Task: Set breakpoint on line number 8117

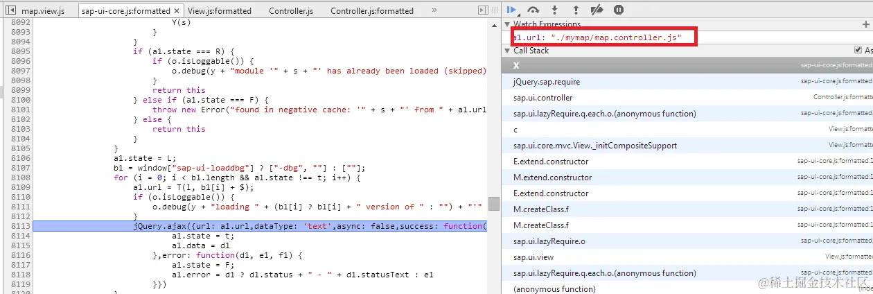Action: [x=20, y=265]
